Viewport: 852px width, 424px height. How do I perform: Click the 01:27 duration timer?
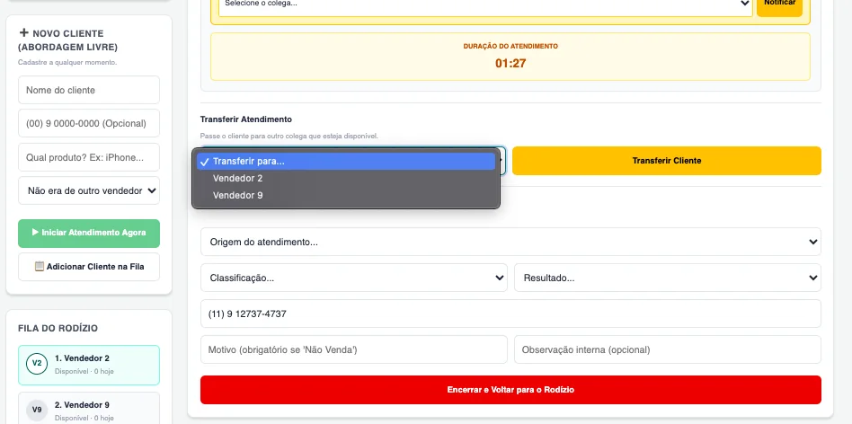[510, 64]
